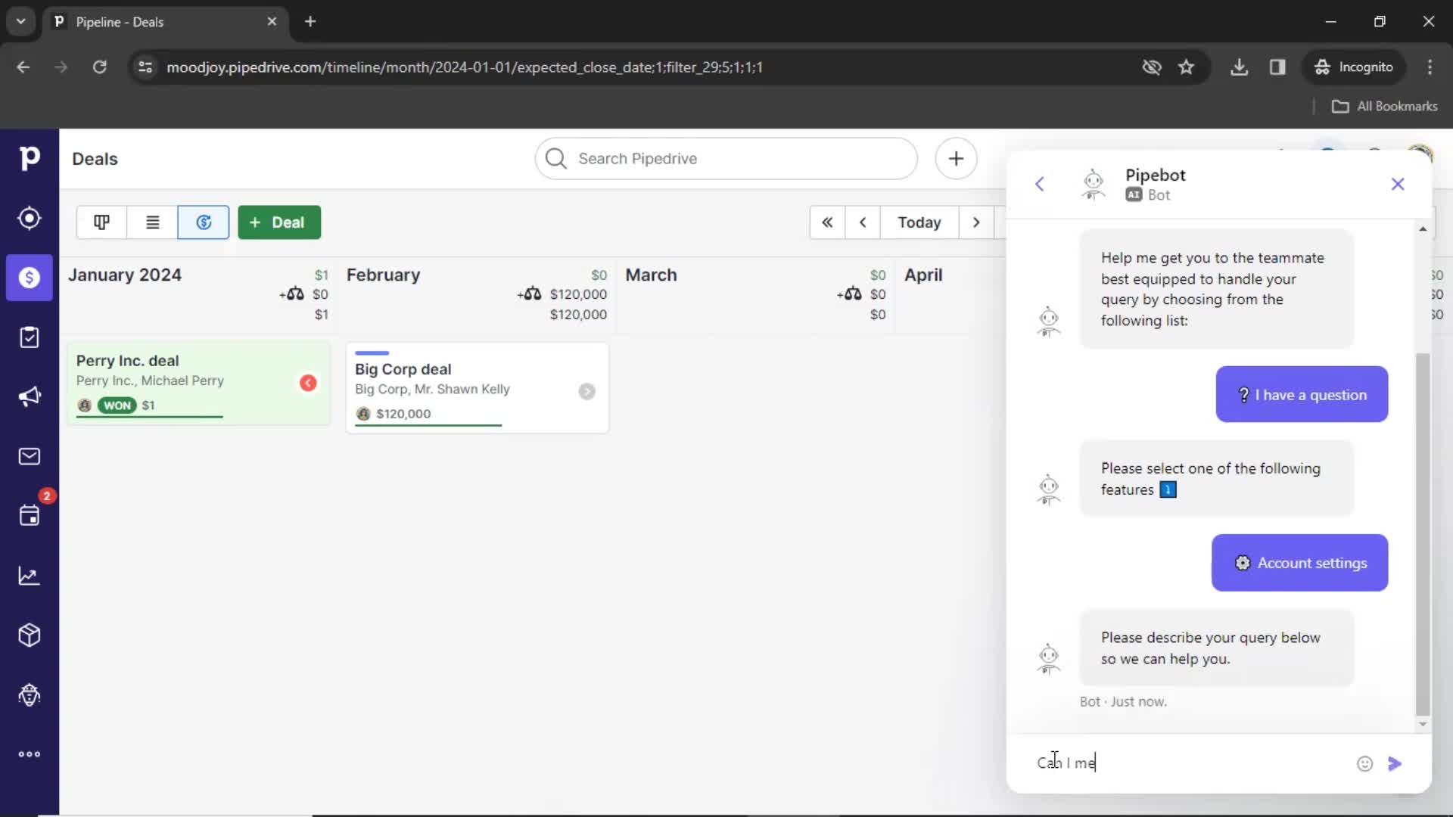Click January 2024 header
Image resolution: width=1453 pixels, height=817 pixels.
tap(125, 275)
